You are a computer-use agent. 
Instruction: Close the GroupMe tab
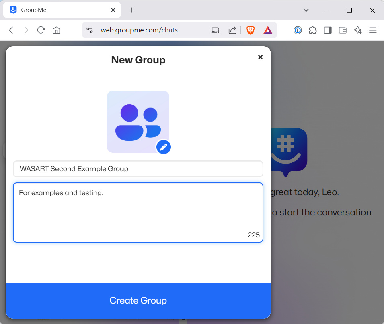tap(113, 10)
